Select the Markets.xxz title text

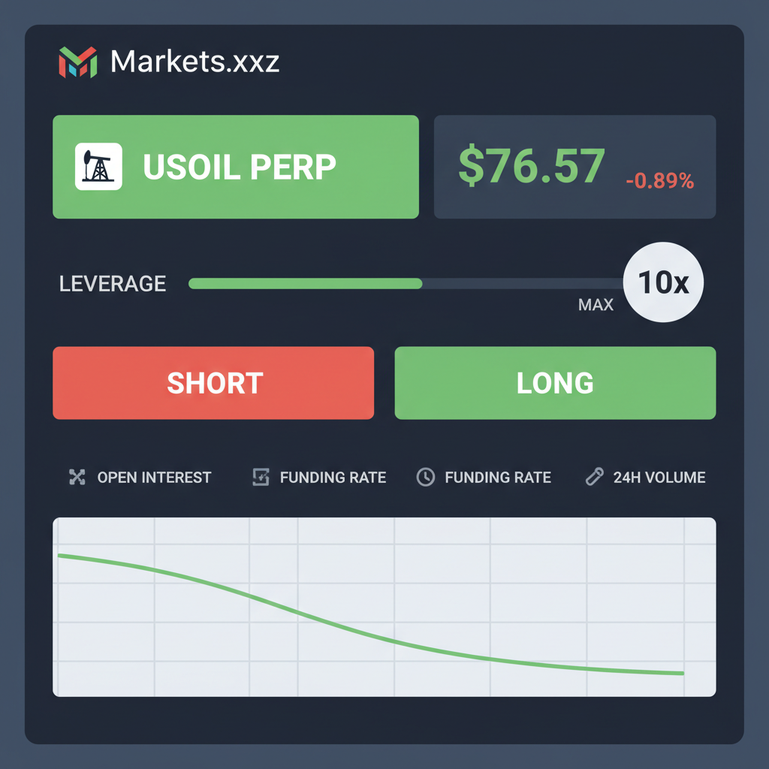pos(194,62)
